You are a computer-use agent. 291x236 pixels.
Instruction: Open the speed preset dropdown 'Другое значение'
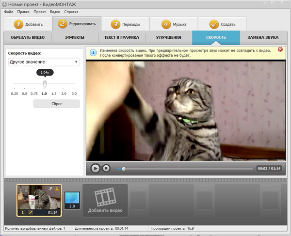(x=44, y=62)
